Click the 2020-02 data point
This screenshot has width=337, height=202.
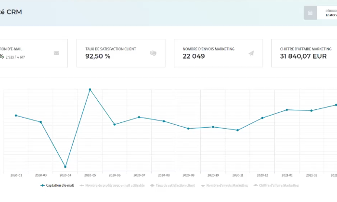click(16, 116)
